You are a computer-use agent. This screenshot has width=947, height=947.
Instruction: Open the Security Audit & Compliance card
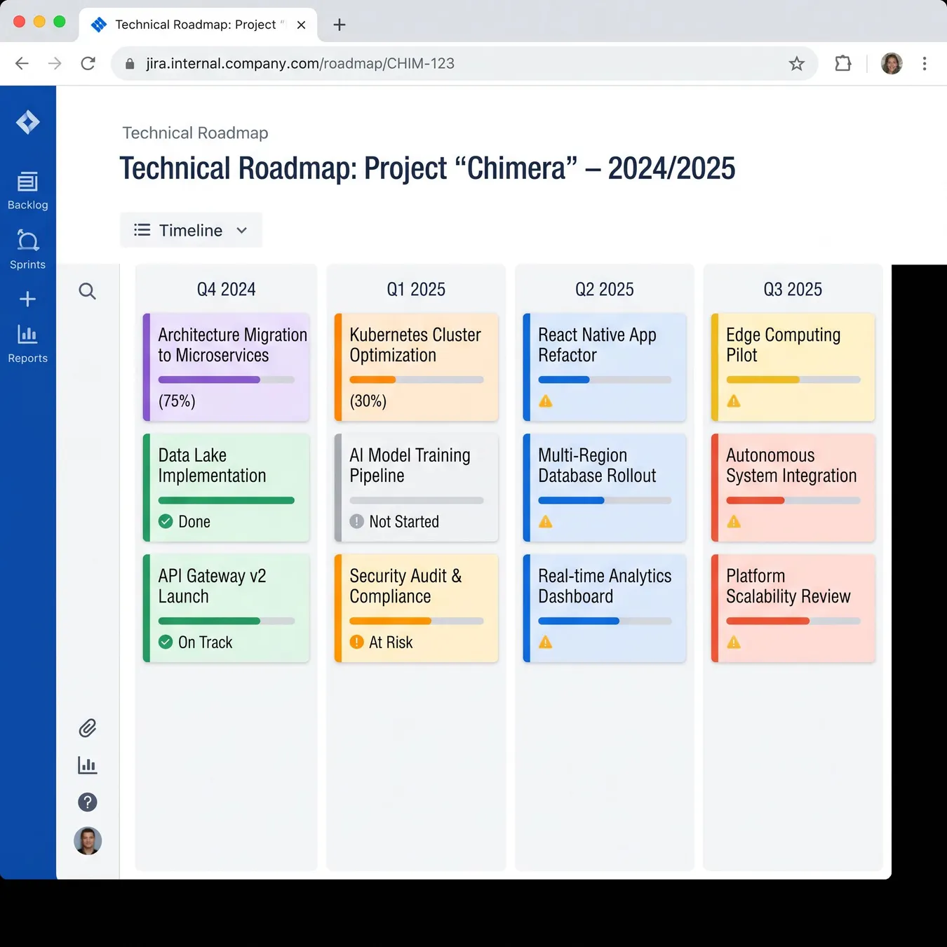pyautogui.click(x=417, y=608)
